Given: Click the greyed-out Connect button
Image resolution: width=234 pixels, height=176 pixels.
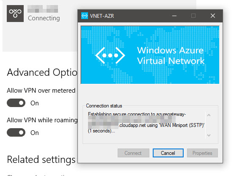Looking at the screenshot, I should 133,153.
